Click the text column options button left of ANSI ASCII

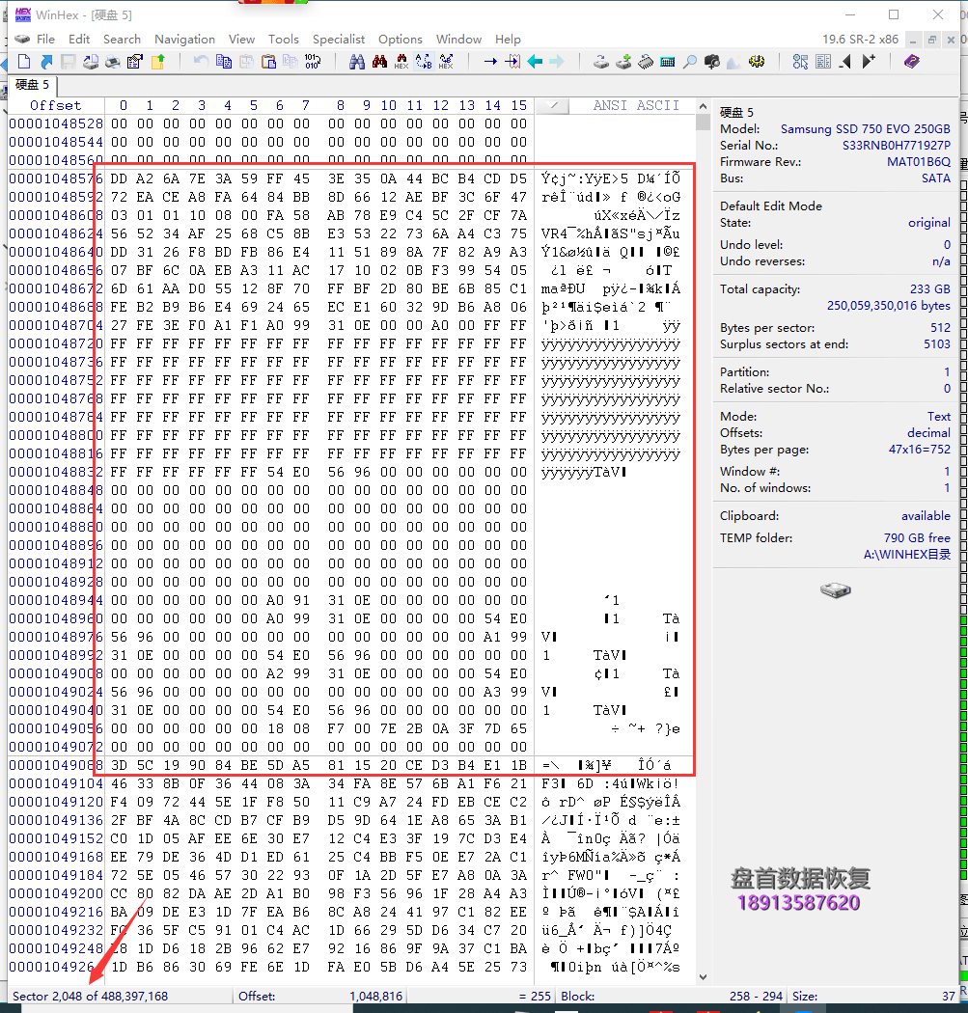[552, 105]
